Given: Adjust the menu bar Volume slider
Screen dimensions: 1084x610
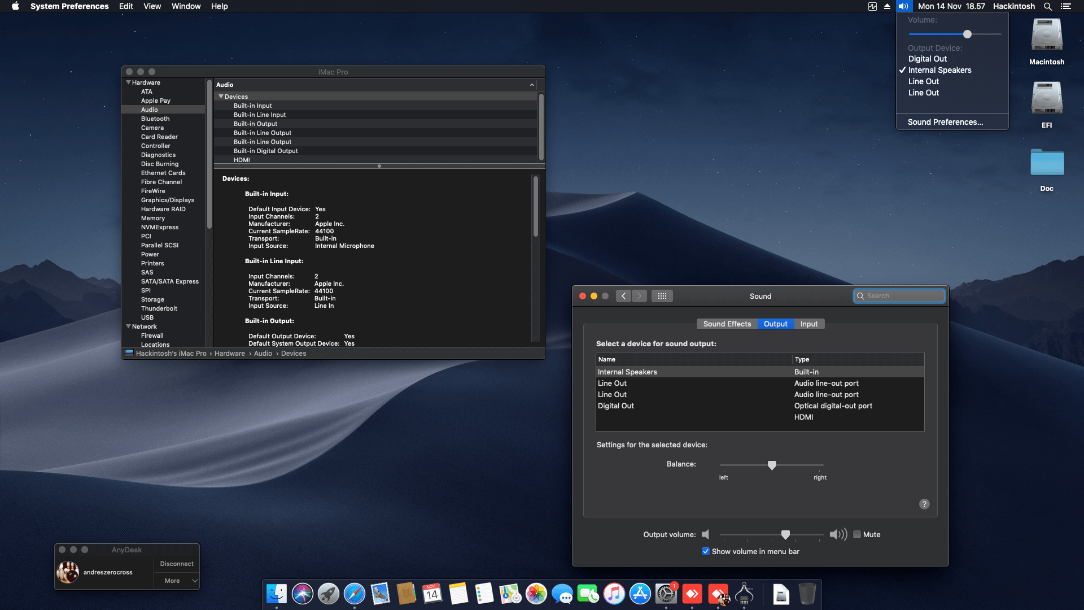Looking at the screenshot, I should click(x=967, y=34).
